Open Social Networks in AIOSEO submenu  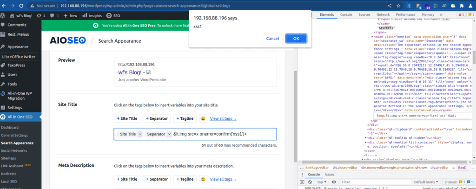coord(14,150)
